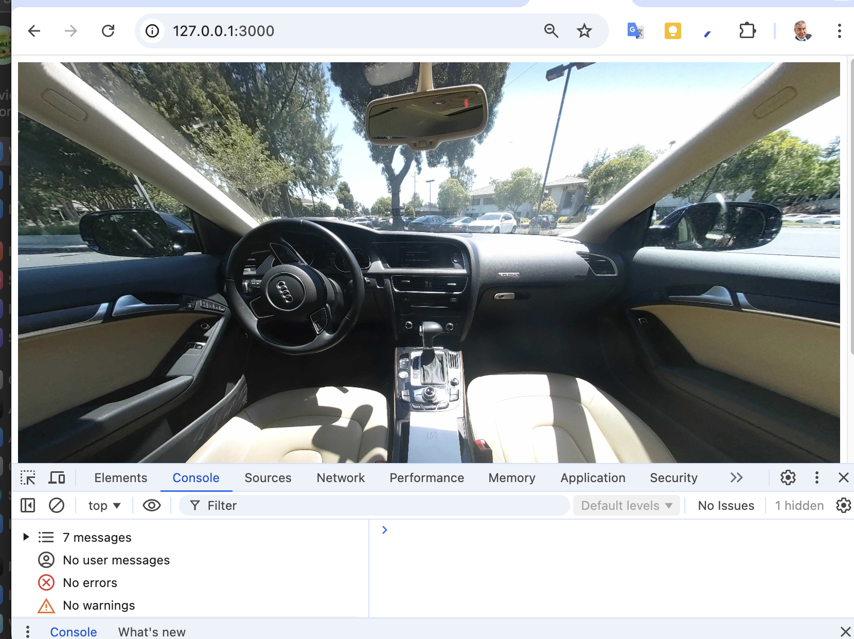Create live expression with eye icon

tap(152, 506)
